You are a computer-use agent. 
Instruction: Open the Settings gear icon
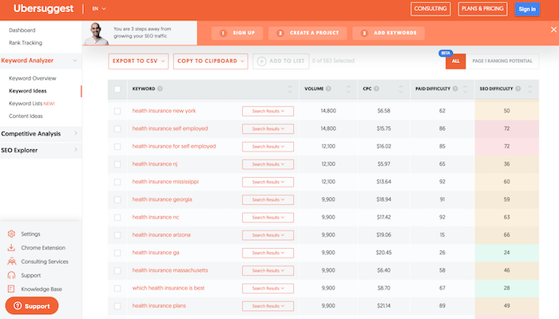click(11, 234)
